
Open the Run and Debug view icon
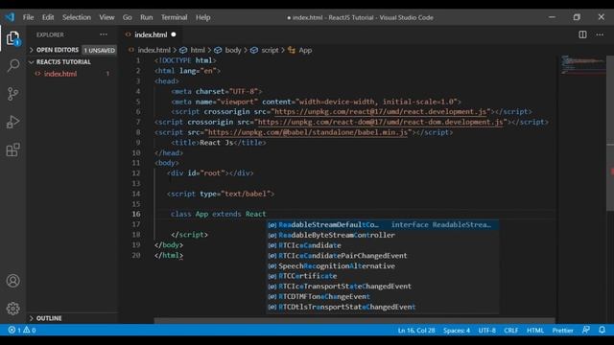click(12, 122)
